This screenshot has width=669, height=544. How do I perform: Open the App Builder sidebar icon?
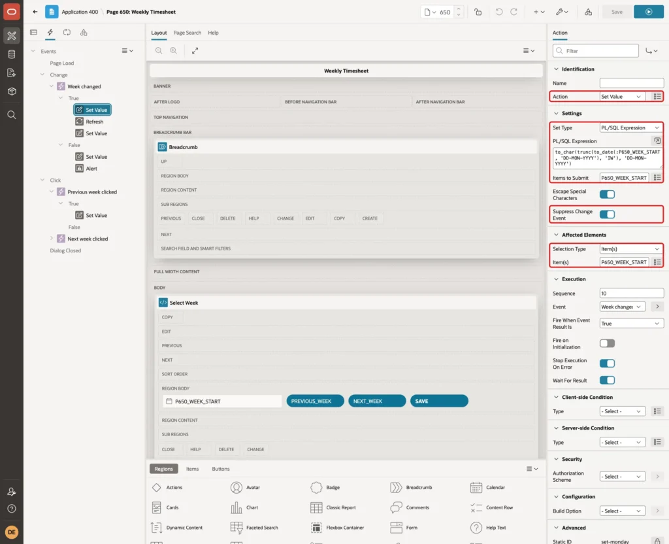pyautogui.click(x=12, y=35)
